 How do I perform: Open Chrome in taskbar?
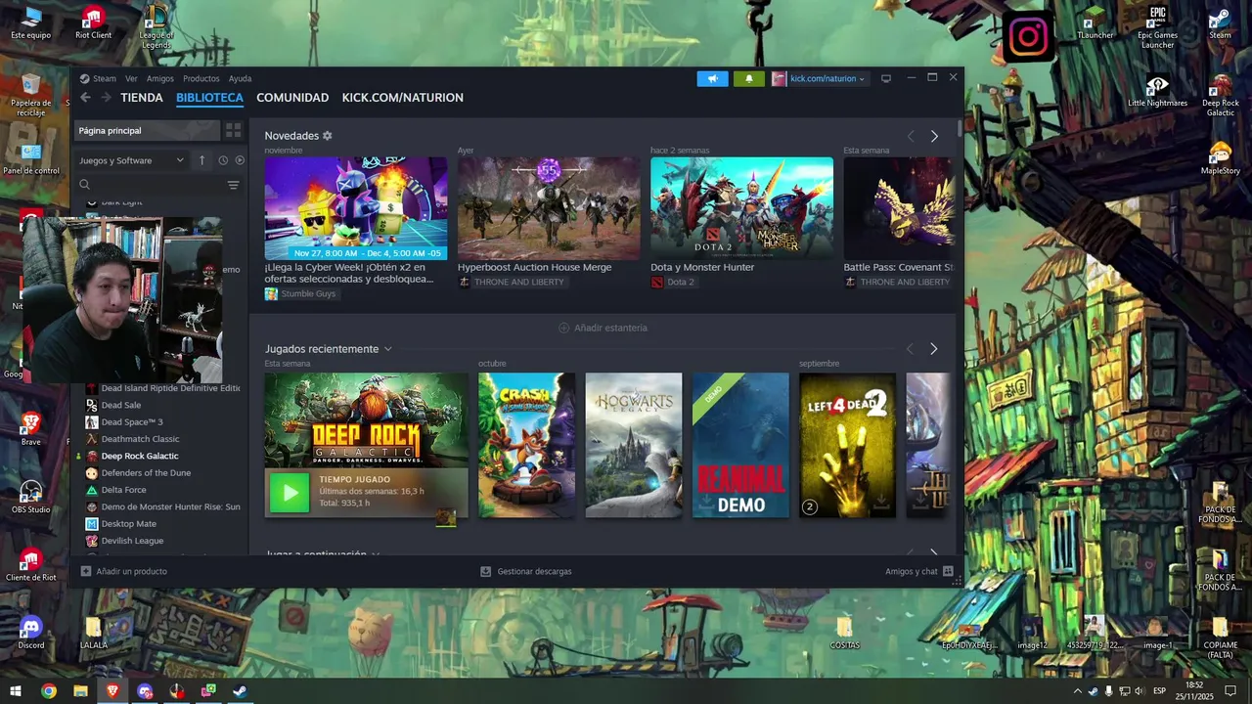[48, 691]
